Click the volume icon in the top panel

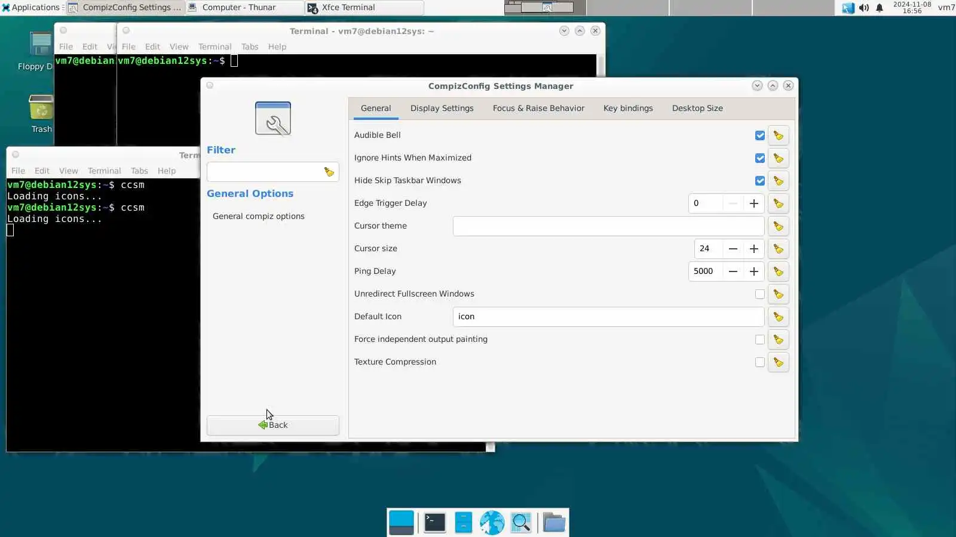(864, 8)
